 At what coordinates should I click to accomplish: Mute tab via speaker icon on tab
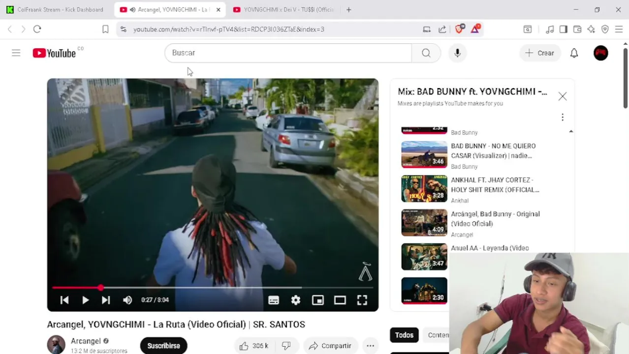(x=132, y=10)
